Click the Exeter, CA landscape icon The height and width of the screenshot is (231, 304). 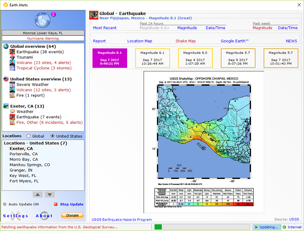click(6, 106)
